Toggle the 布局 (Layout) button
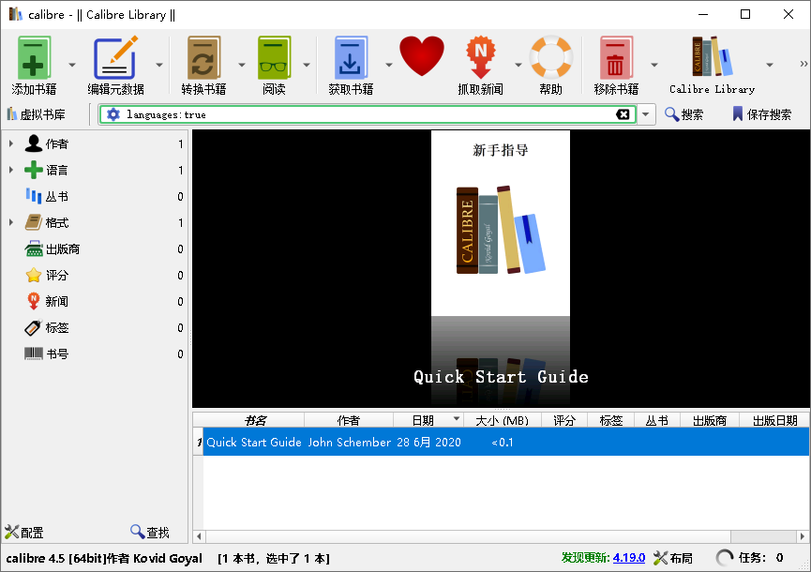The image size is (811, 572). [x=673, y=558]
